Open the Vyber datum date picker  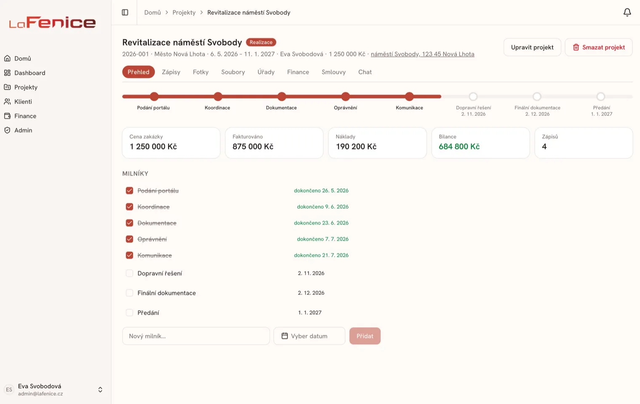tap(309, 336)
